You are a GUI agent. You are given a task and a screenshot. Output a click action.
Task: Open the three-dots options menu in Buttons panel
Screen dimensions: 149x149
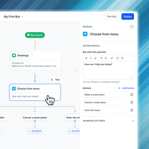[x=132, y=26]
